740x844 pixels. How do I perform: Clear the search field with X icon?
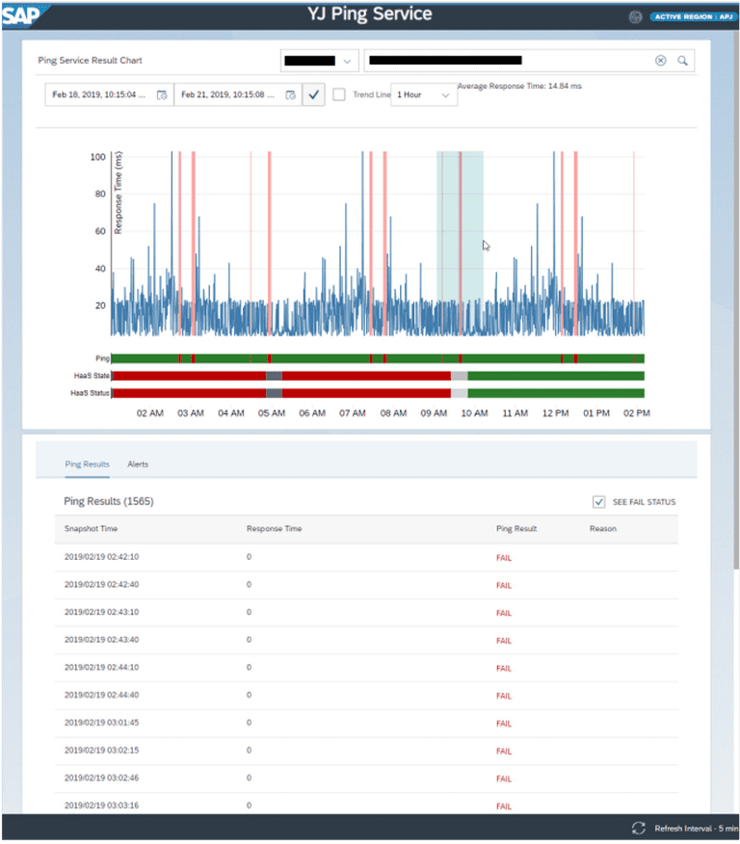[661, 61]
